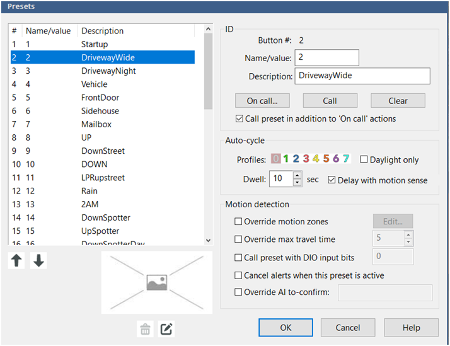Select the Startup preset row
450x346 pixels.
103,44
